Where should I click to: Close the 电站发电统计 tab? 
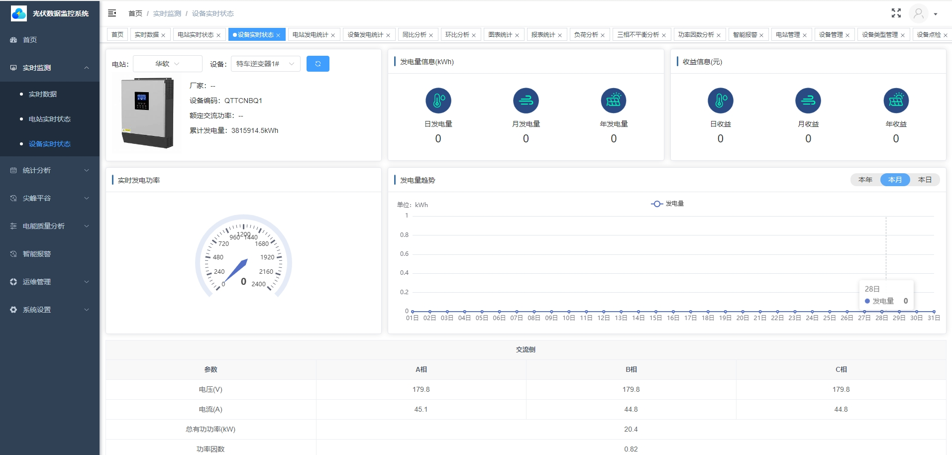[333, 35]
